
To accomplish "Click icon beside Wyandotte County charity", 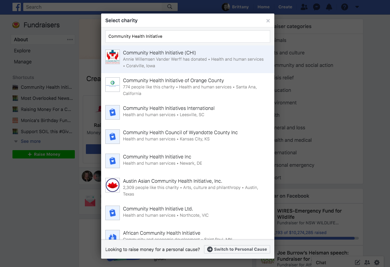I will [113, 137].
